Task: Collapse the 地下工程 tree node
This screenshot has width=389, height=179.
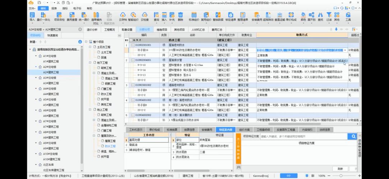Action: [90, 63]
